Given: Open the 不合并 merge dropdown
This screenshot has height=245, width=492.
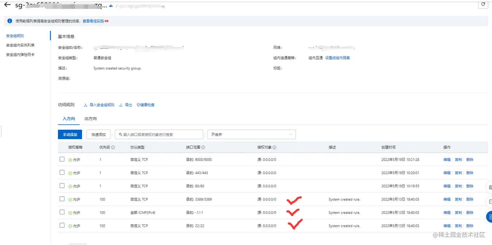Looking at the screenshot, I should (x=252, y=134).
